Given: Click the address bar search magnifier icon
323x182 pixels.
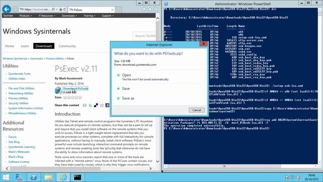Looking at the screenshot, I should 53,10.
